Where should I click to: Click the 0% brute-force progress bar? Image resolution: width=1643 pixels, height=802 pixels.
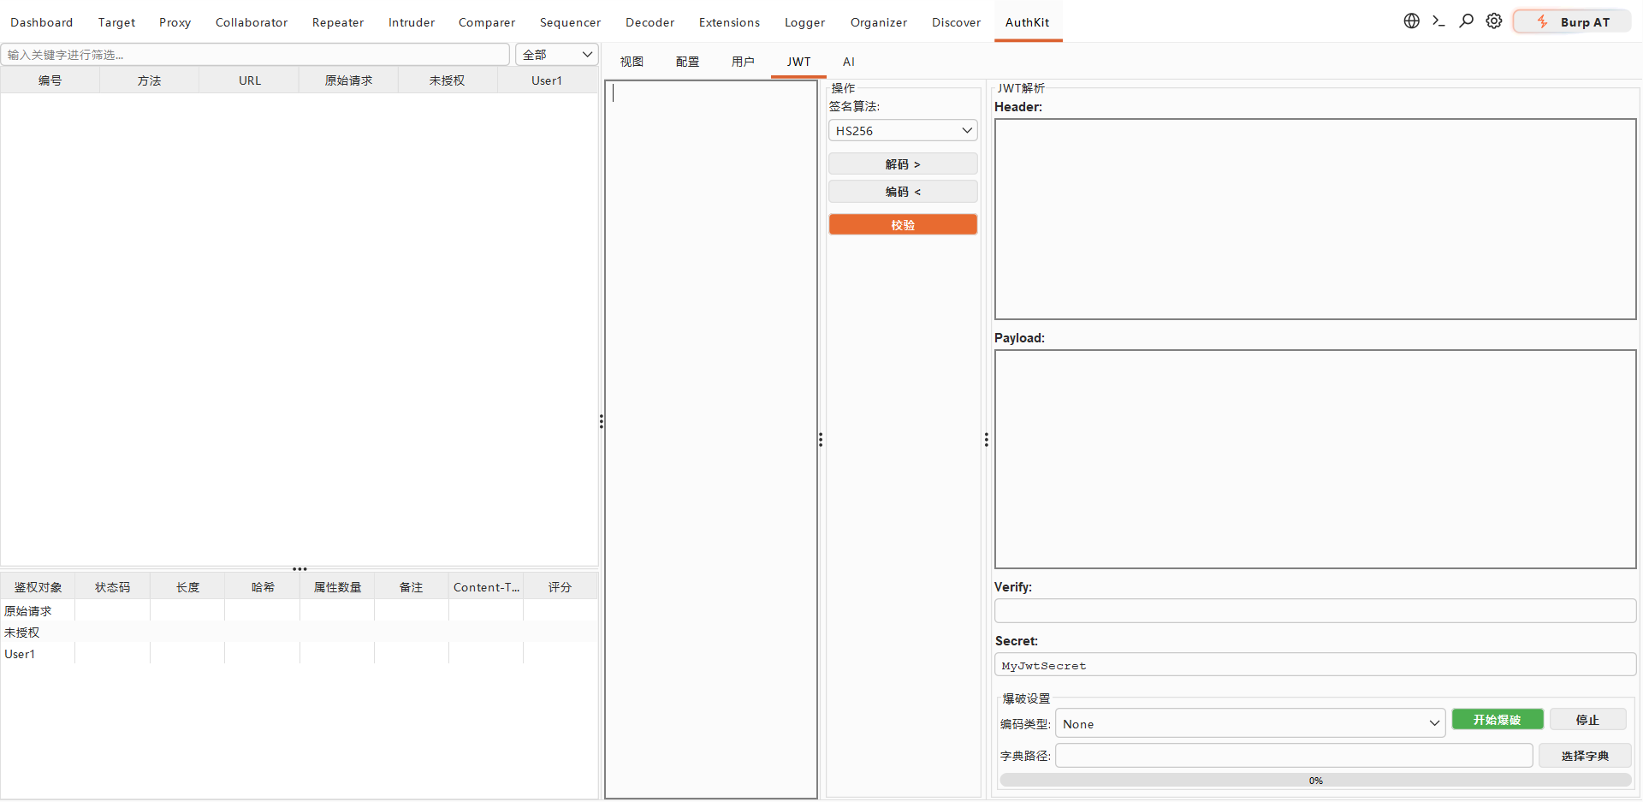coord(1315,781)
